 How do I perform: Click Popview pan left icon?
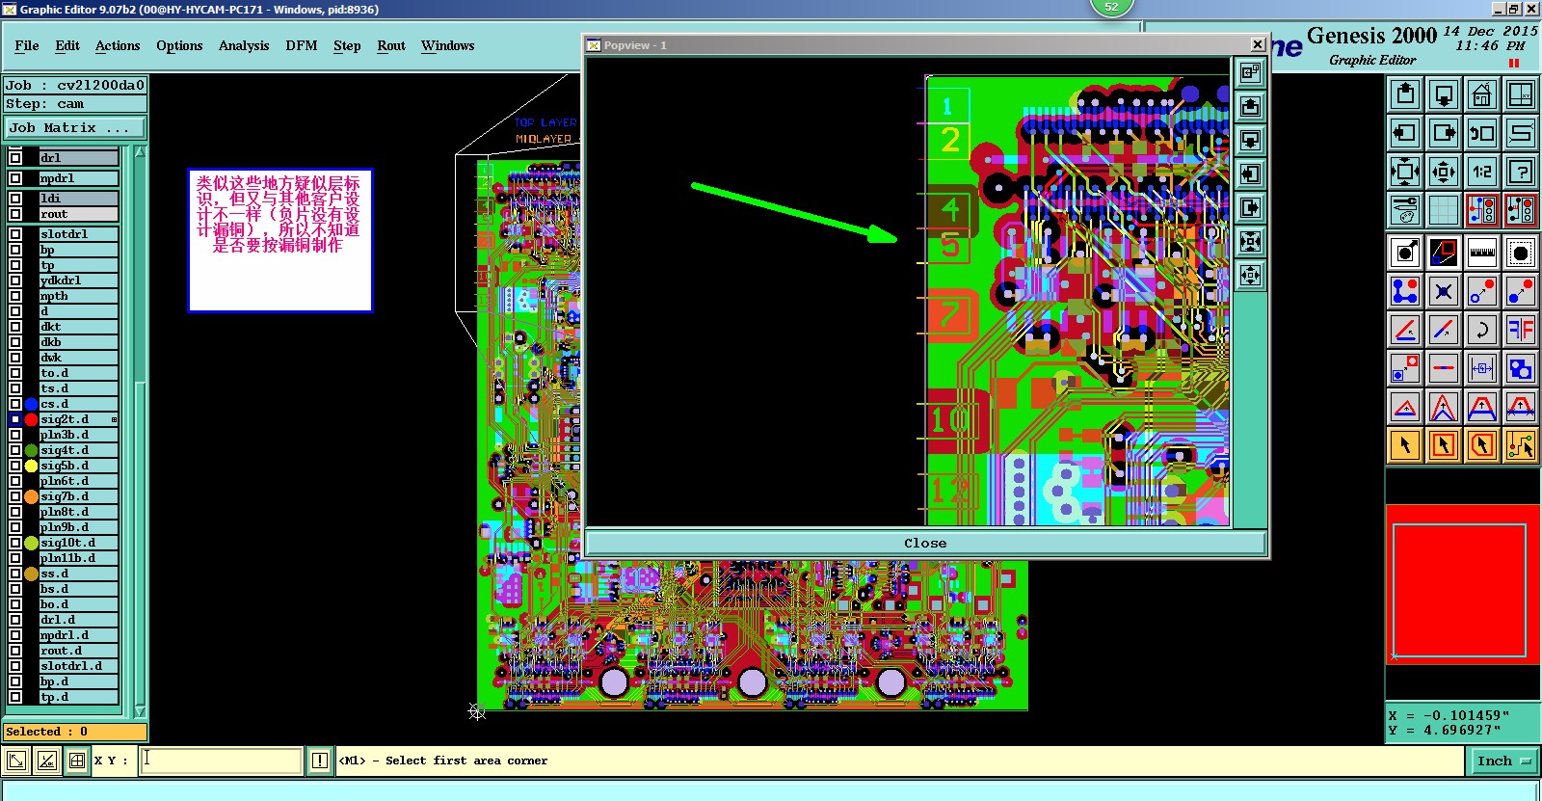(1250, 174)
